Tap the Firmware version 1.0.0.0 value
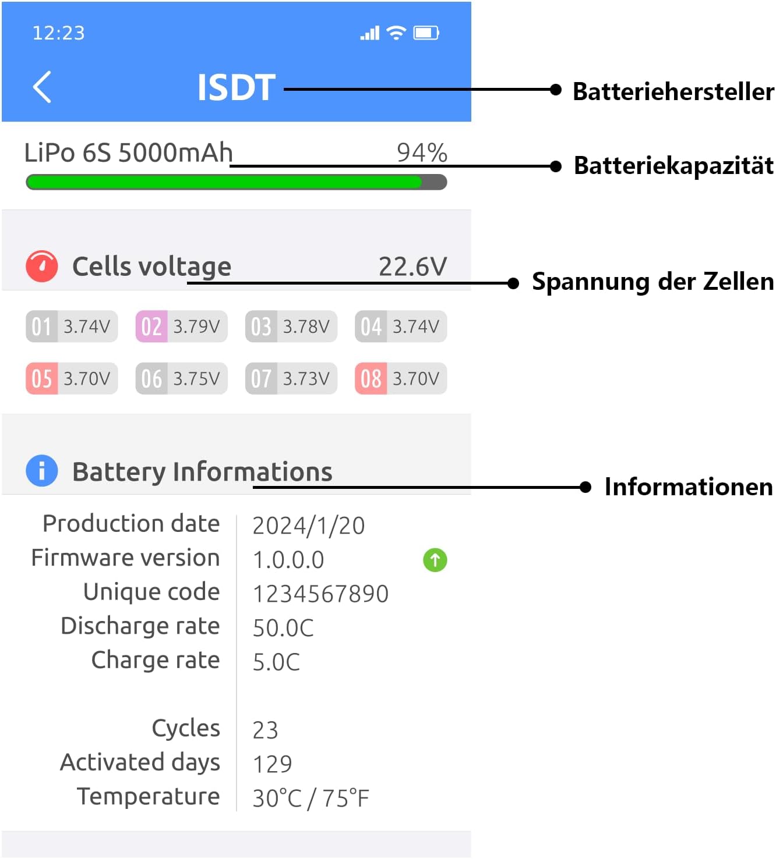776x859 pixels. click(288, 560)
